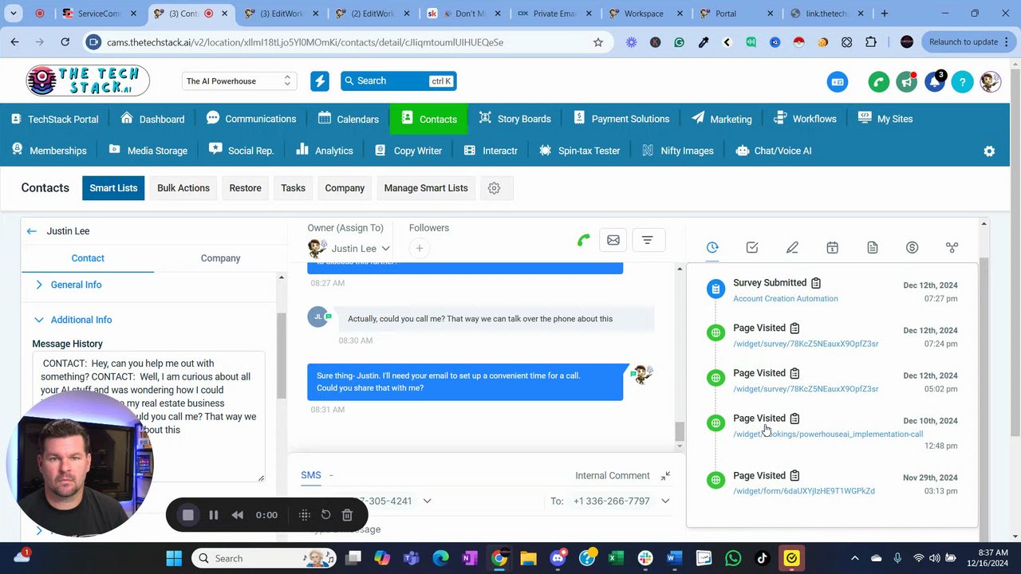Switch to the Company tab

click(220, 258)
